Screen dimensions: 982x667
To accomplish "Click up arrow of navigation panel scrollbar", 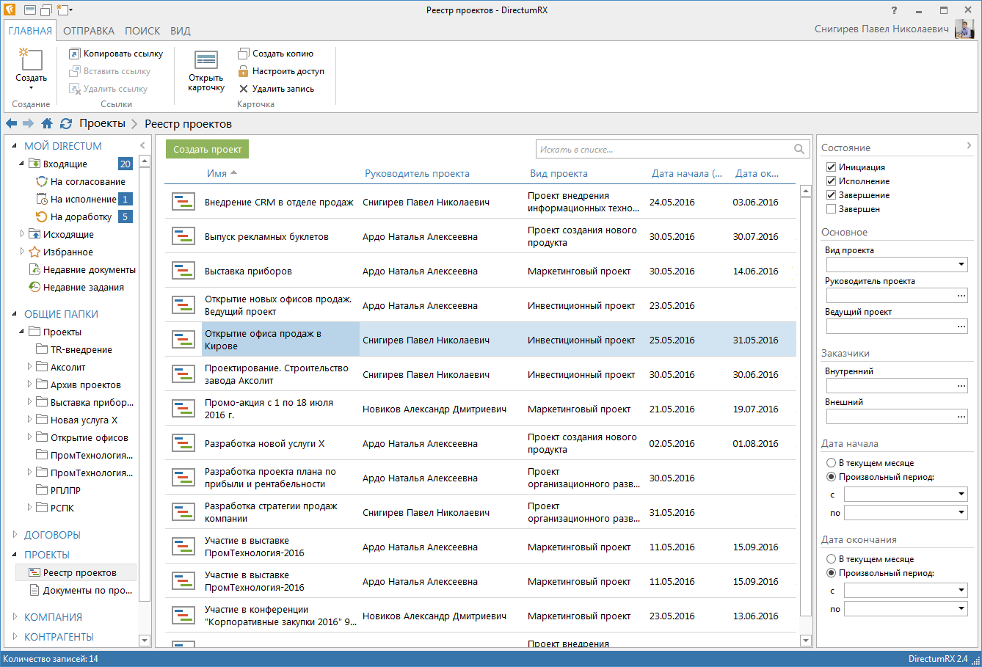I will tap(144, 161).
